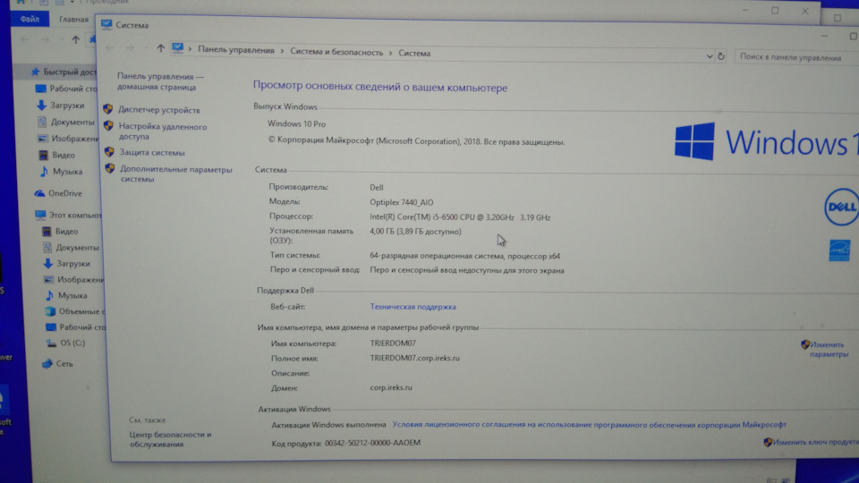Click Explorer window up arrow
Image resolution: width=859 pixels, height=483 pixels.
pos(75,39)
